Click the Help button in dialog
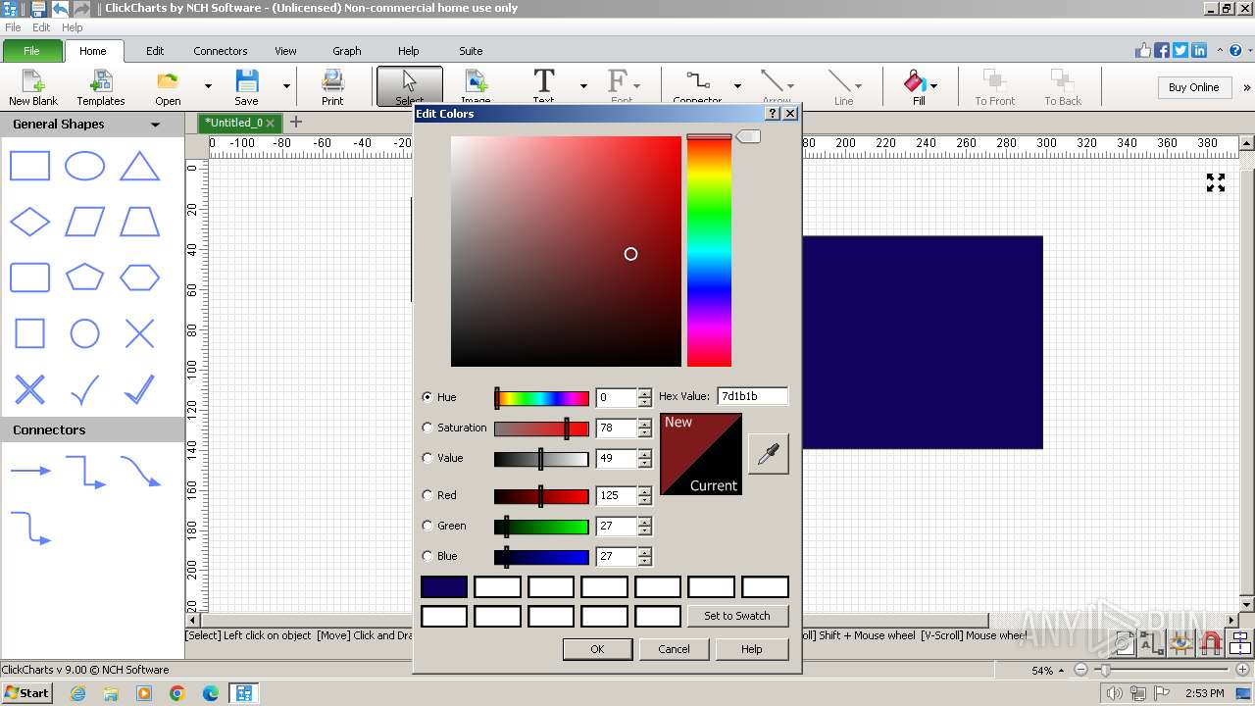Screen dimensions: 1255x706 tap(751, 649)
